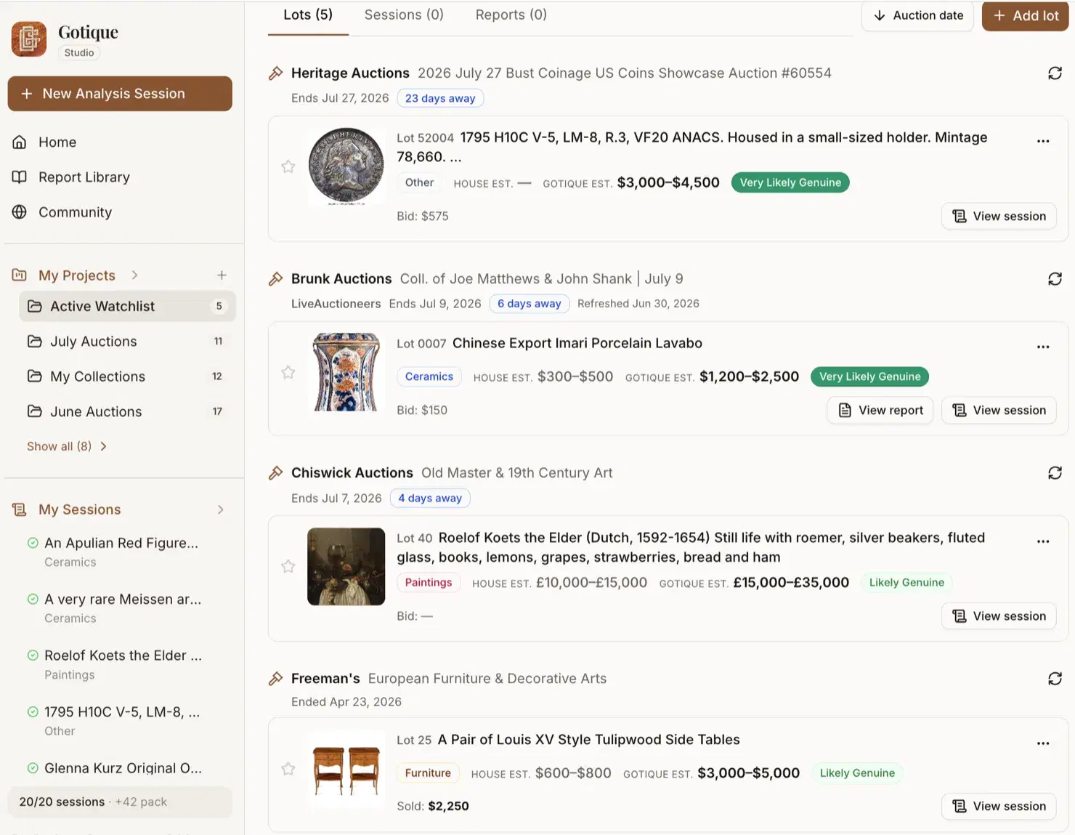Click the Studio plan badge

point(79,53)
